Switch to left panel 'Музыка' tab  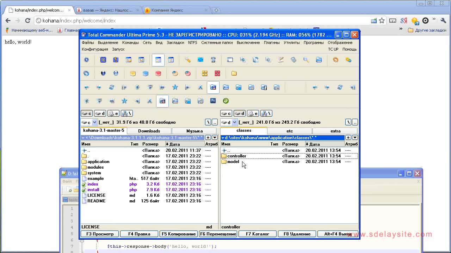(194, 131)
